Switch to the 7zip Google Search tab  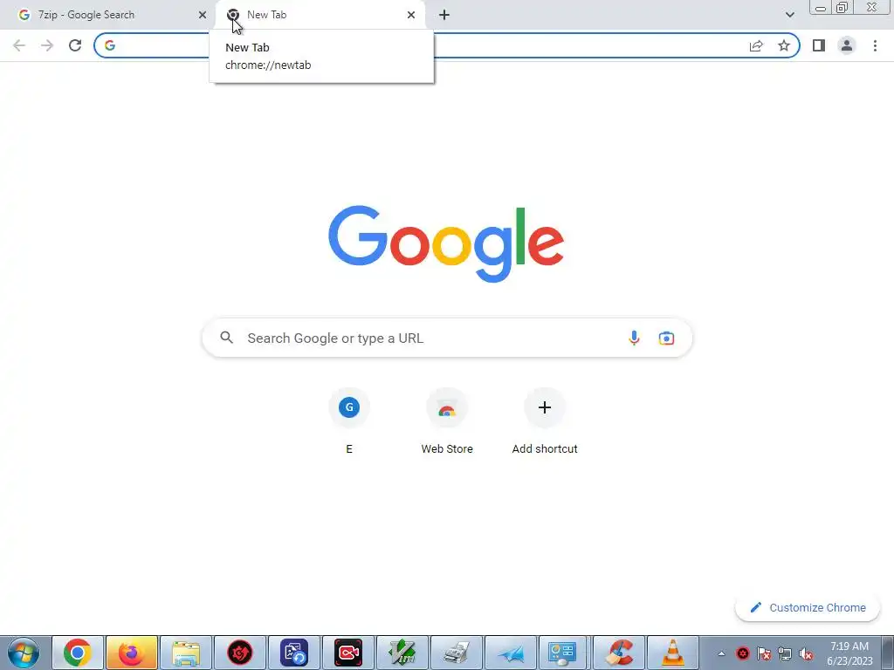[x=108, y=15]
